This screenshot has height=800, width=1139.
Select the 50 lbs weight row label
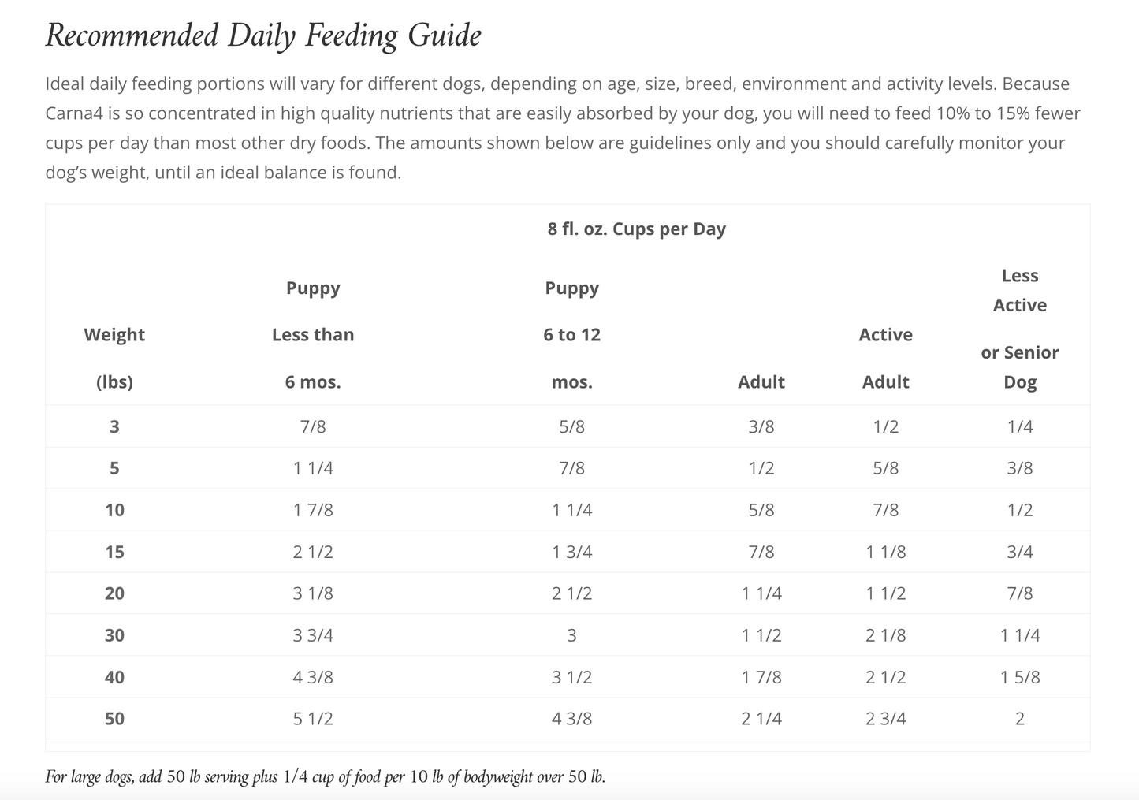(114, 718)
